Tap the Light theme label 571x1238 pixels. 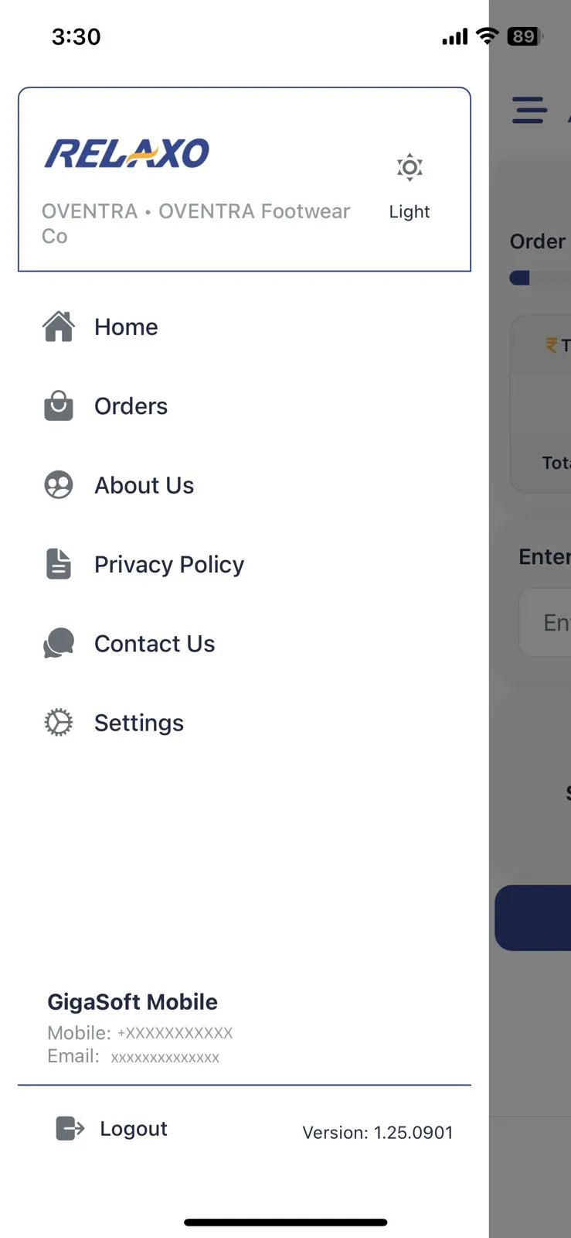tap(410, 212)
